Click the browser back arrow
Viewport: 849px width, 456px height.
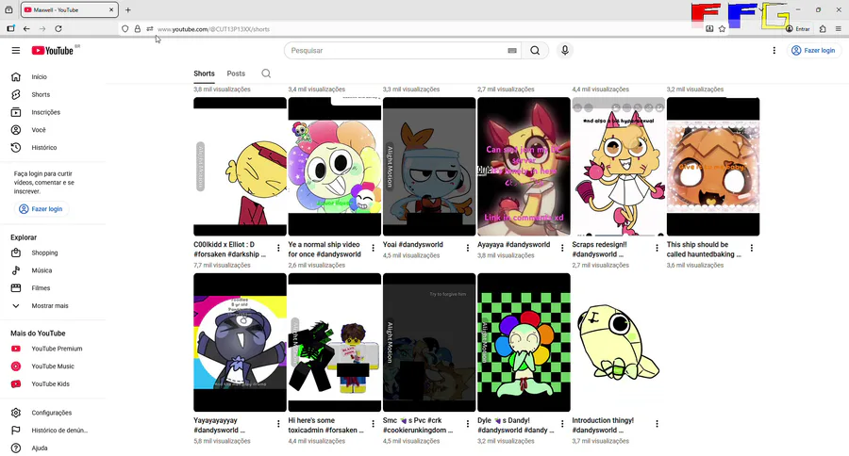(x=26, y=28)
